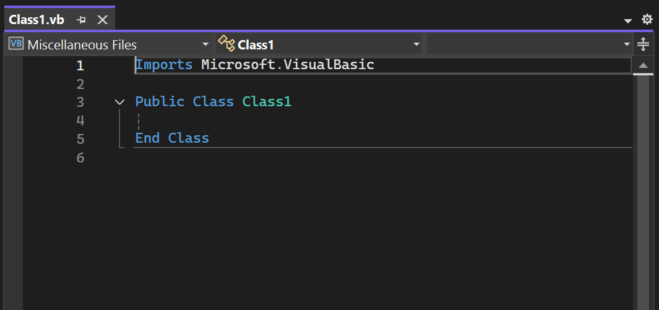Click the Microsoft.VisualBasic namespace text

click(x=288, y=65)
